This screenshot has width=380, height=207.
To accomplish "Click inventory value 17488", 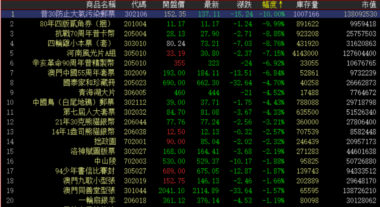I will (x=309, y=92).
